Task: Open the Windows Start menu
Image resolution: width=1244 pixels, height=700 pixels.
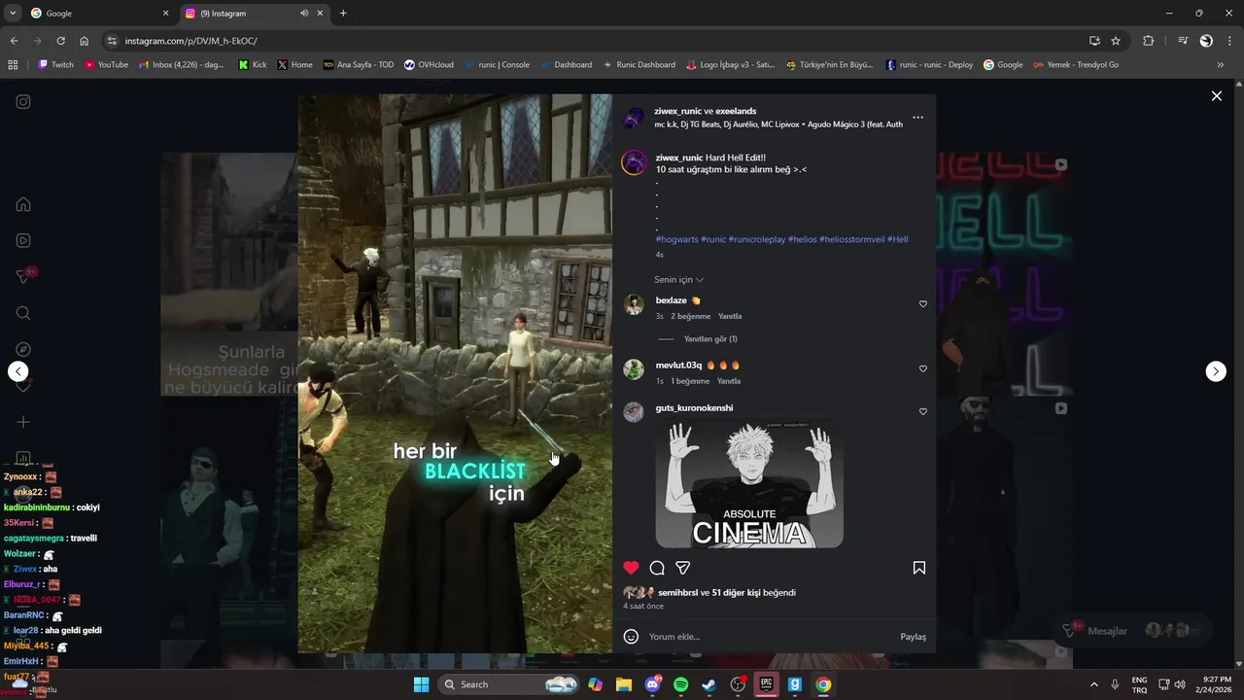Action: coord(421,684)
